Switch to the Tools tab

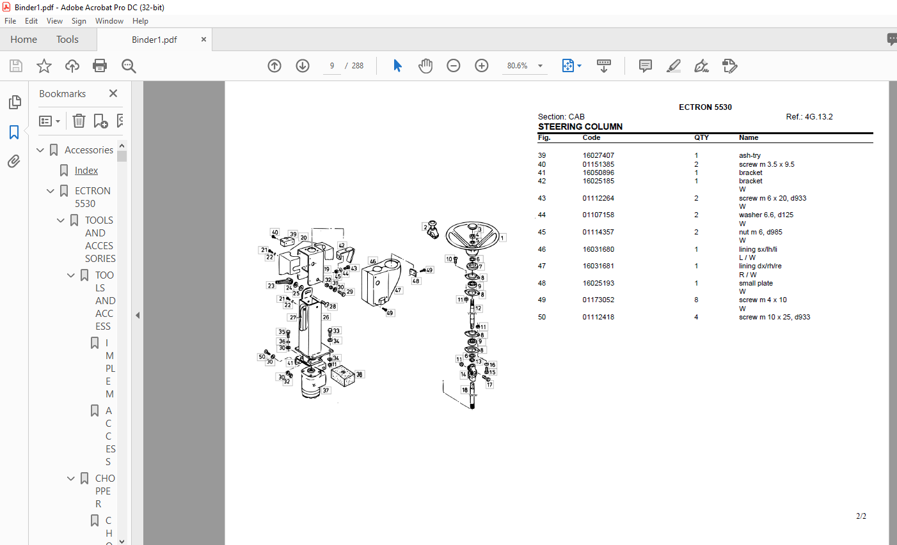pos(67,40)
